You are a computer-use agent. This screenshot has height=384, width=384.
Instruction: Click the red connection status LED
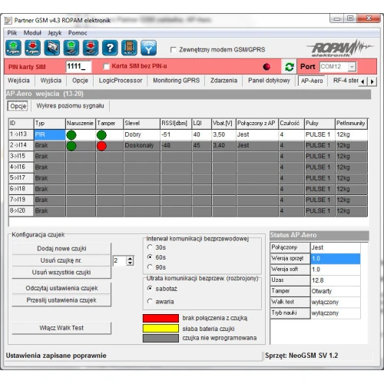pyautogui.click(x=266, y=67)
